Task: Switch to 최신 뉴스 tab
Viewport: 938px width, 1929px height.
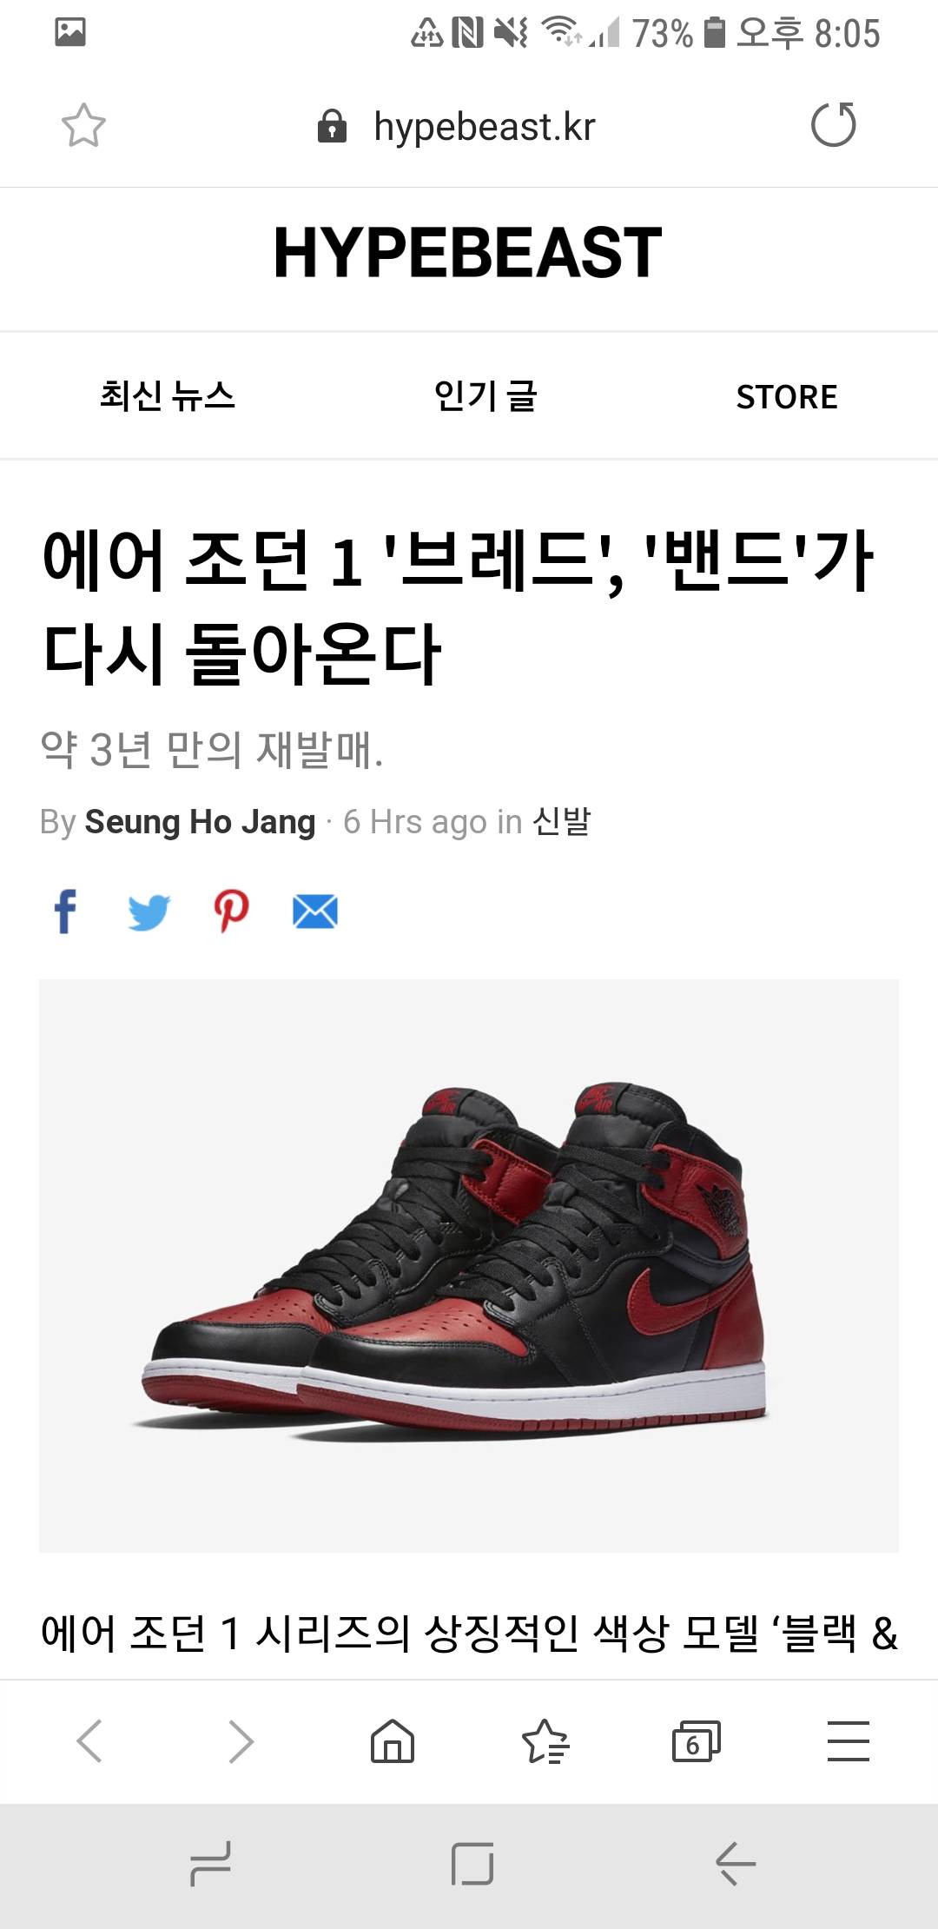Action: pyautogui.click(x=168, y=395)
